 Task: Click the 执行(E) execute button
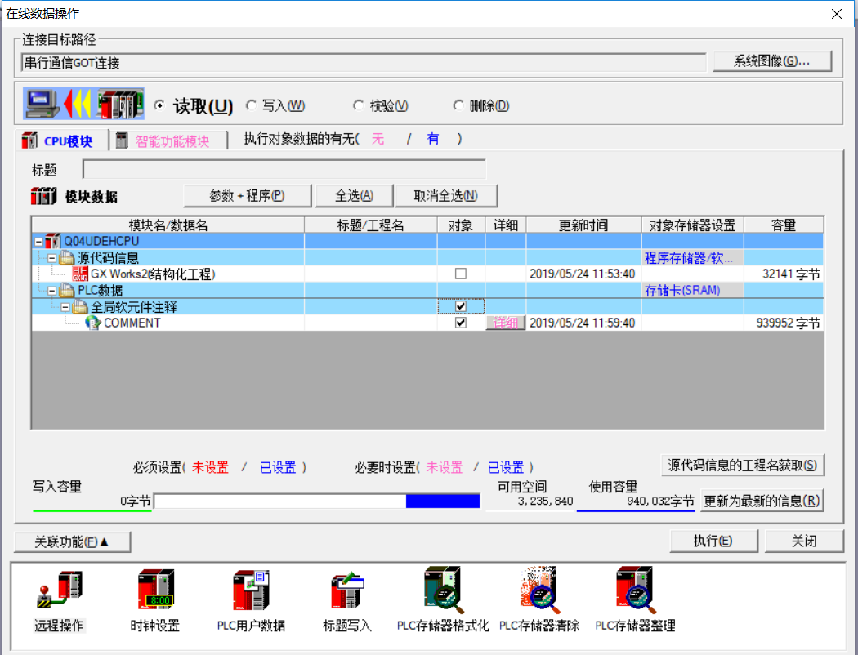point(713,541)
